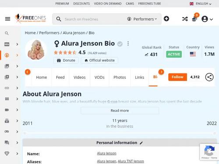Open the hamburger main menu
The width and height of the screenshot is (219, 164).
[x=7, y=19]
